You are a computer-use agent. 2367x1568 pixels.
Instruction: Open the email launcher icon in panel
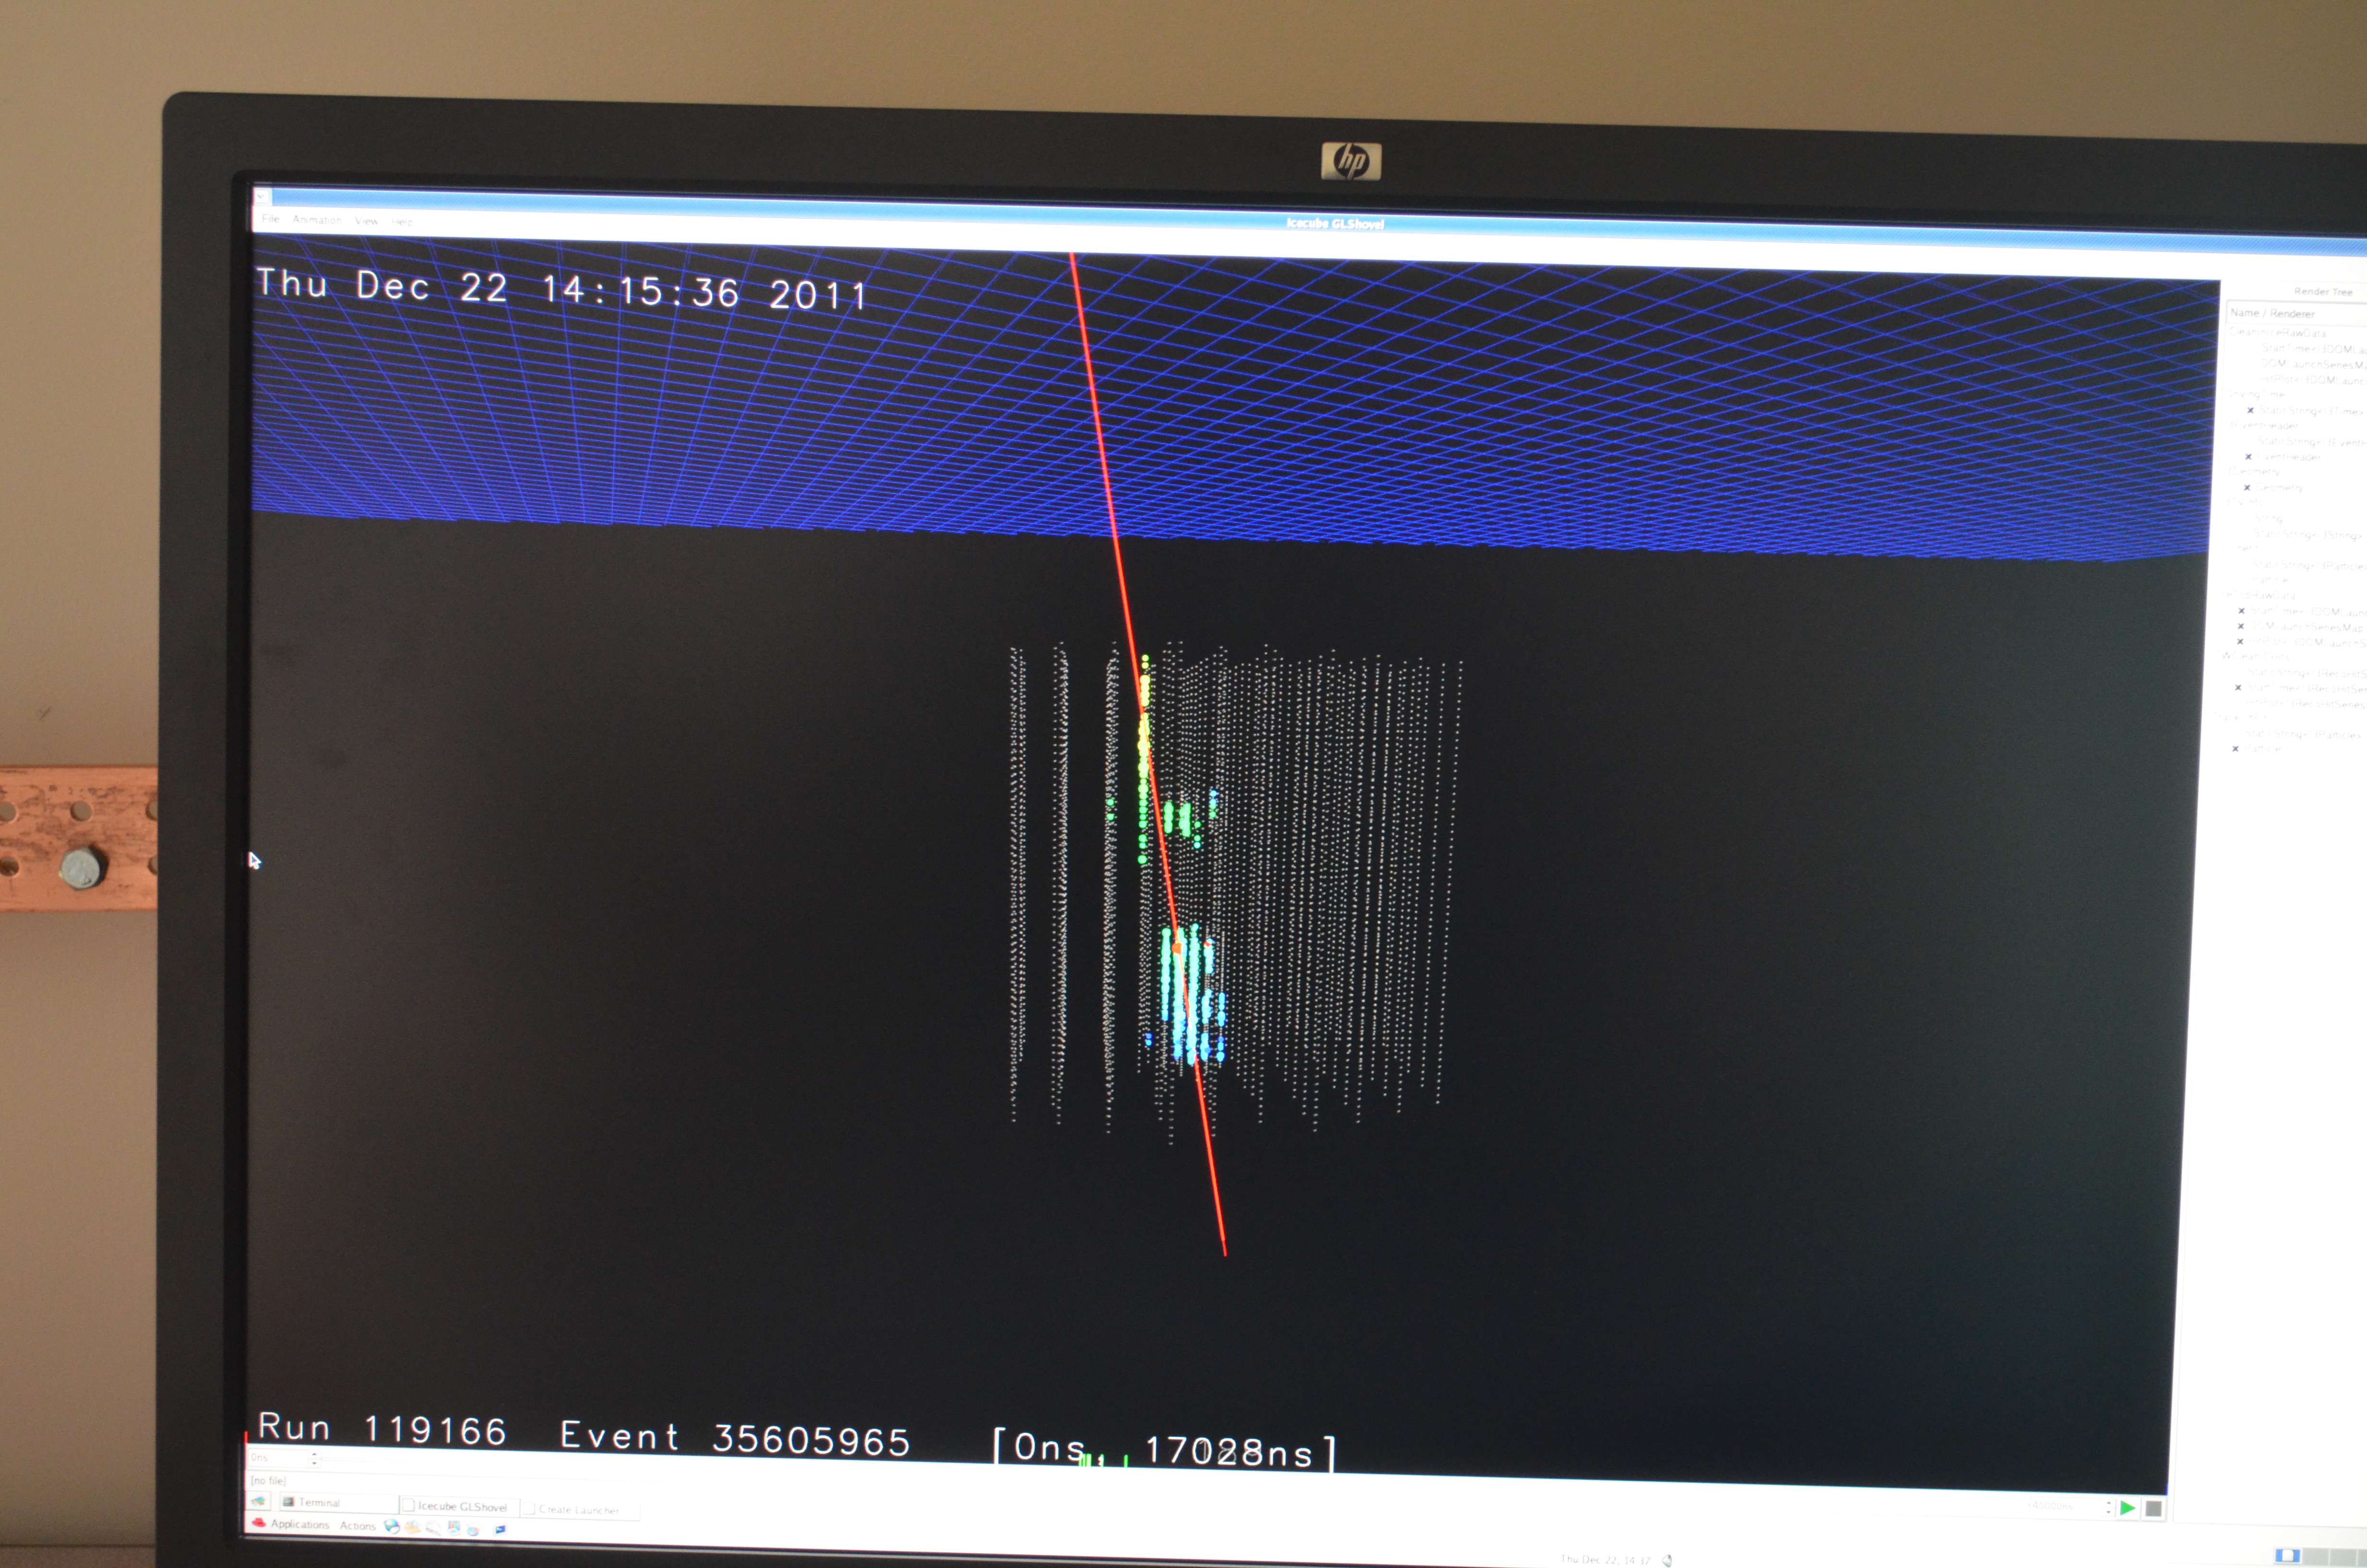pos(413,1527)
